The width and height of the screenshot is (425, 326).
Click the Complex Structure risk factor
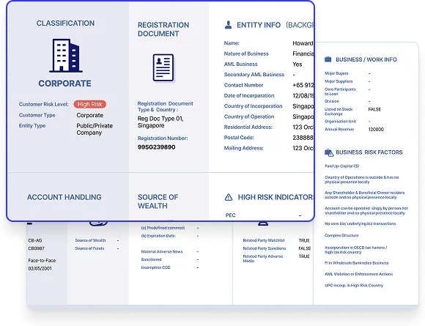[x=341, y=235]
